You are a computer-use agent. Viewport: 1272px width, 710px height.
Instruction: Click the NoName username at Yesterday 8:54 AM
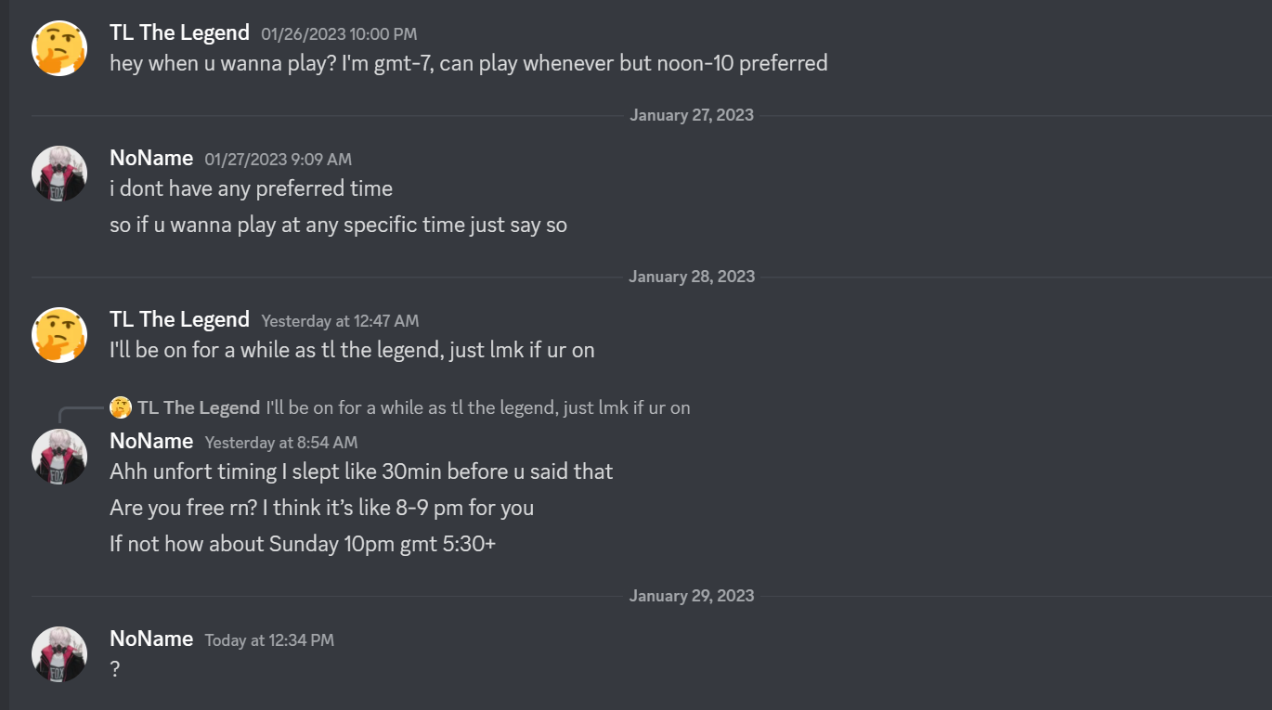click(151, 441)
